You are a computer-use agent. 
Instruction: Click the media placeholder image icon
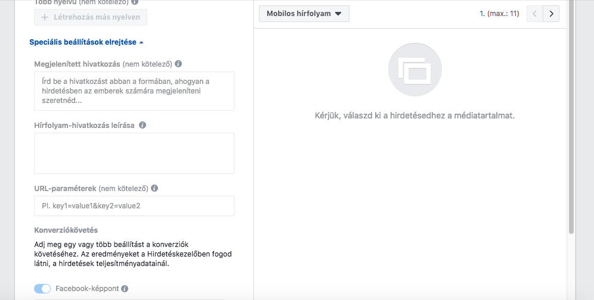point(415,70)
